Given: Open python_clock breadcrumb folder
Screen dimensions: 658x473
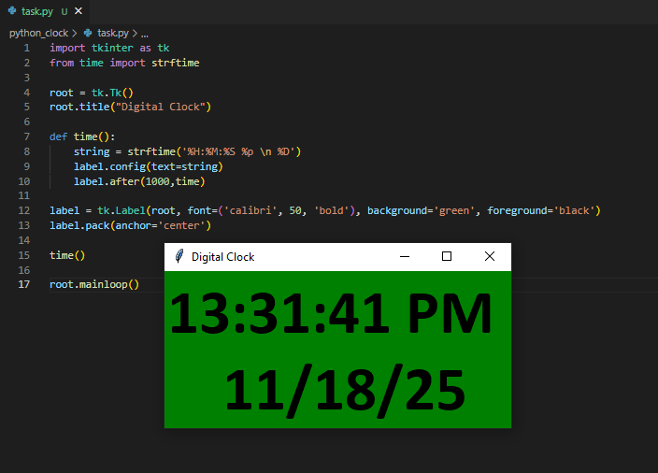Looking at the screenshot, I should 38,33.
